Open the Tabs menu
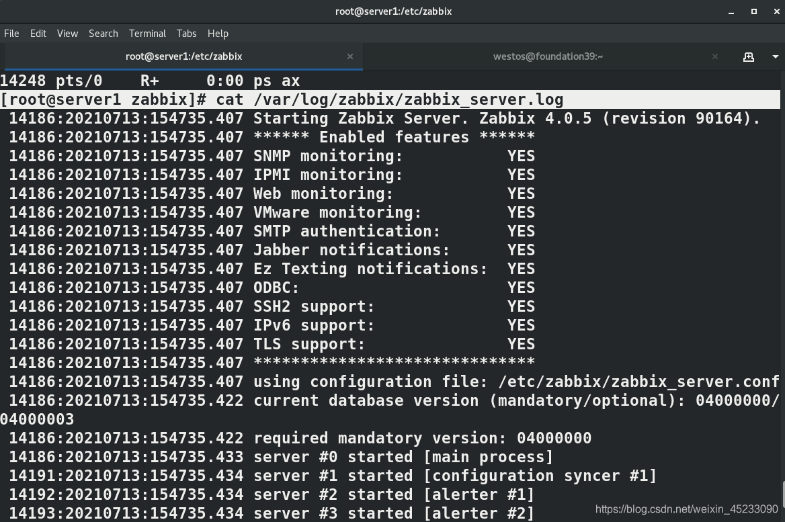785x522 pixels. [x=186, y=34]
